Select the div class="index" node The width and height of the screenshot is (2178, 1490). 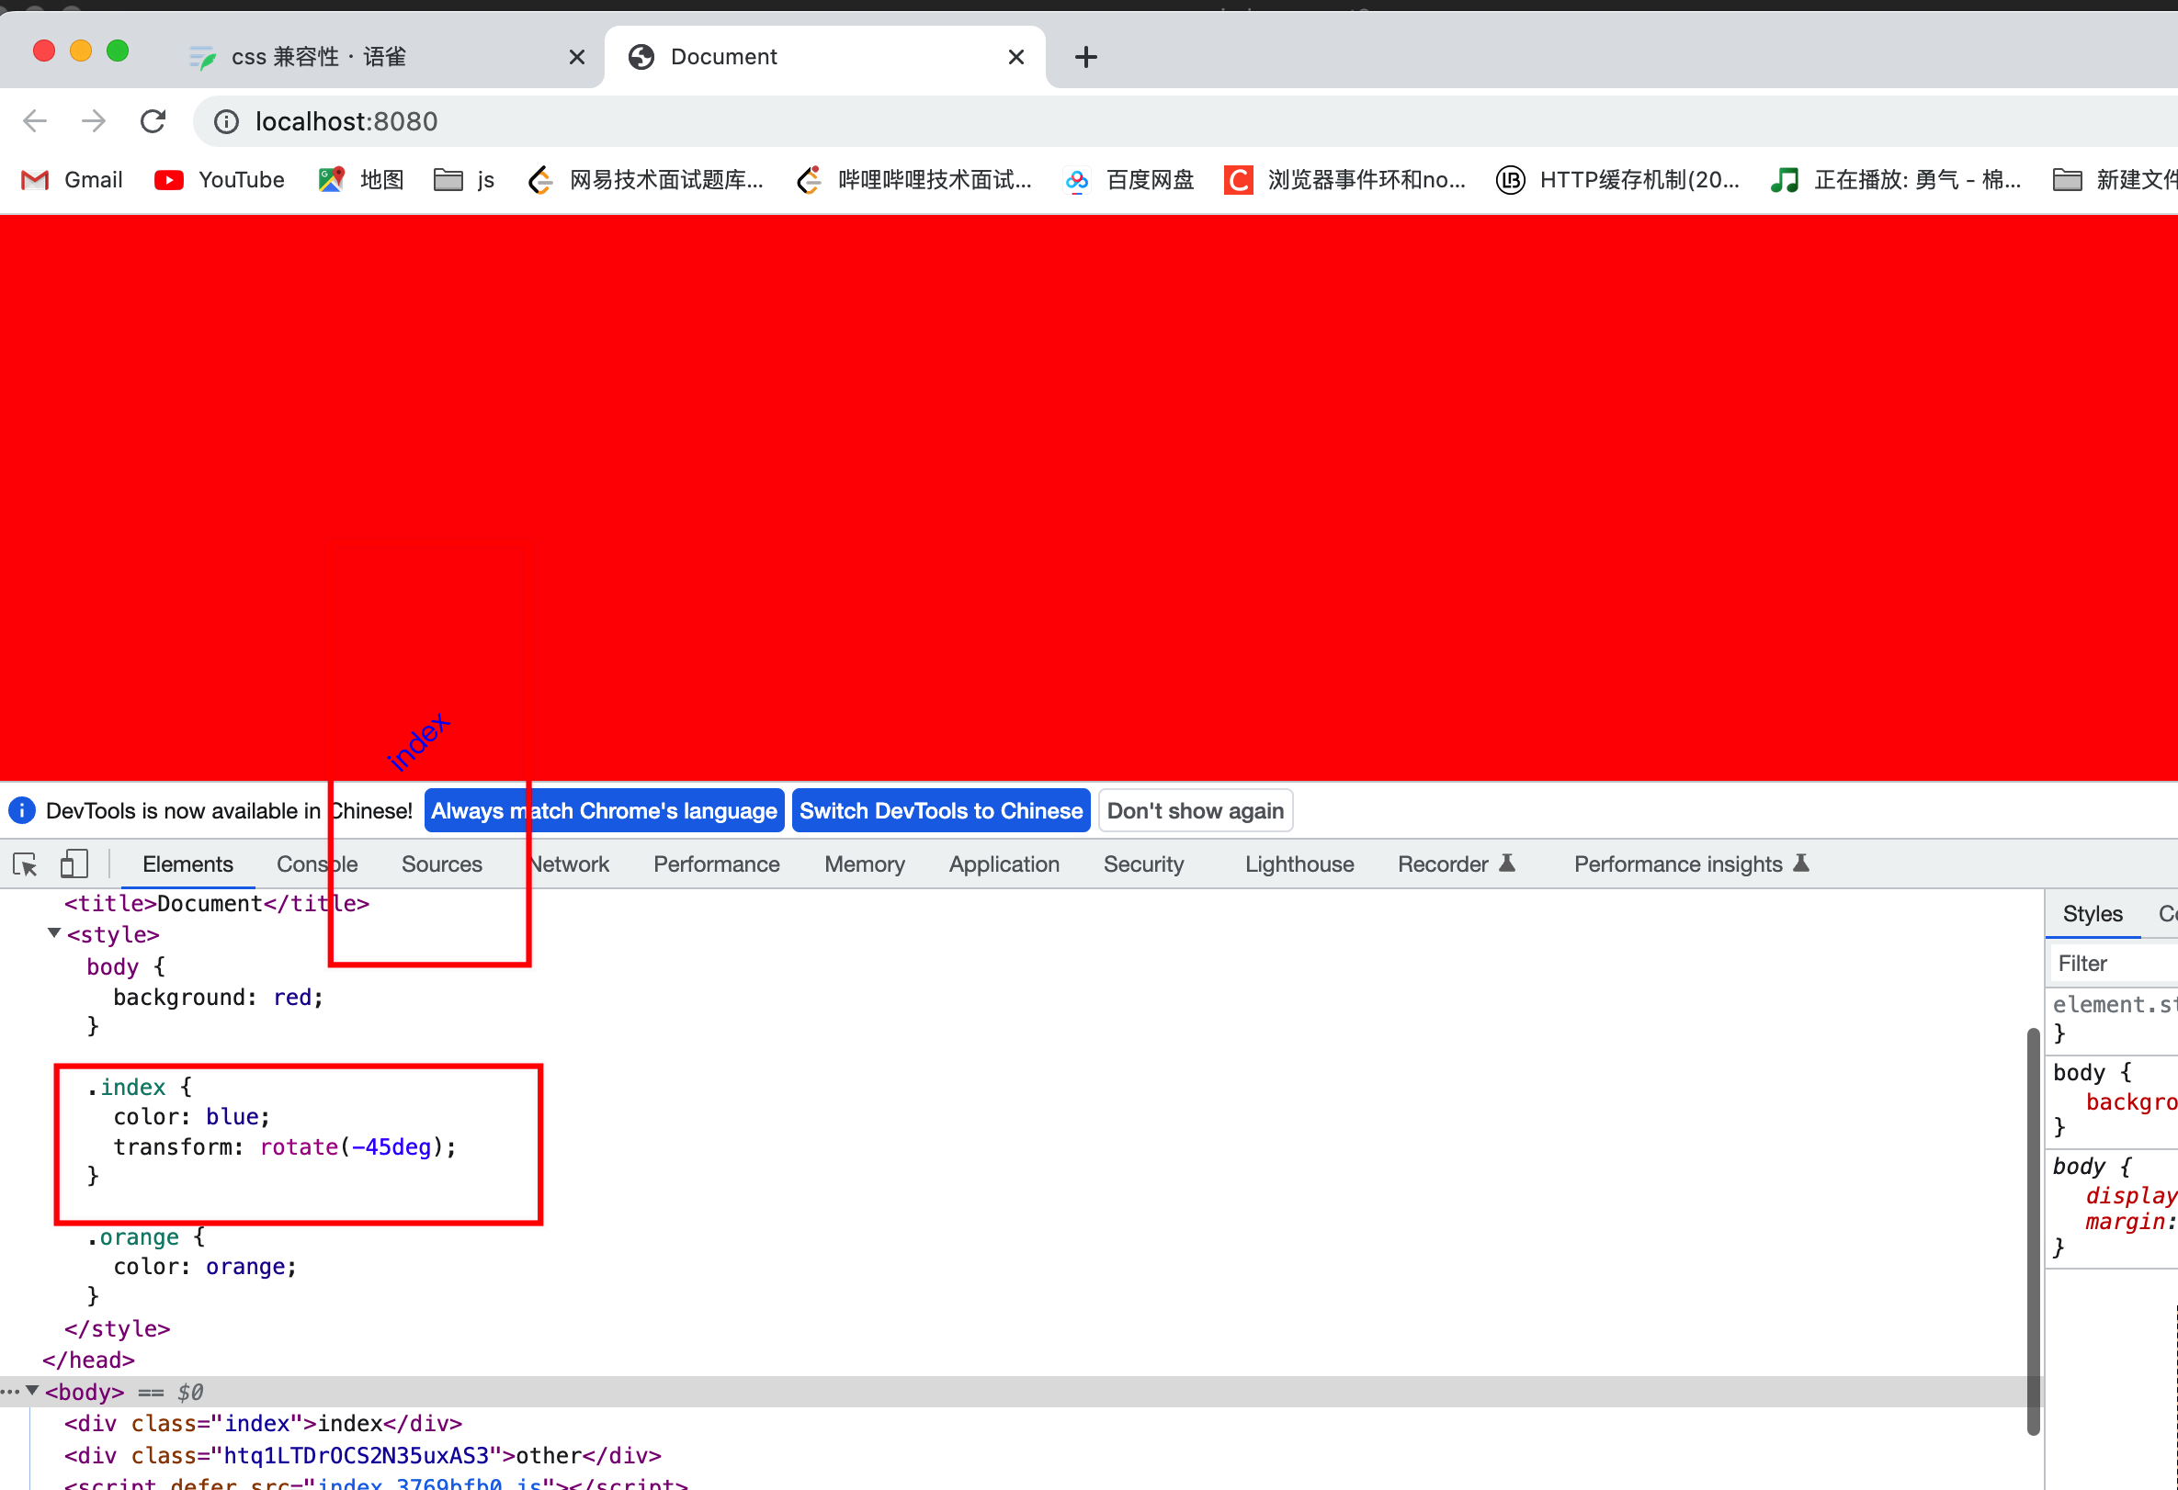(x=263, y=1425)
